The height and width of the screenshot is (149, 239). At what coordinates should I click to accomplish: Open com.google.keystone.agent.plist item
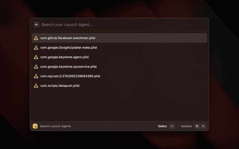65,57
